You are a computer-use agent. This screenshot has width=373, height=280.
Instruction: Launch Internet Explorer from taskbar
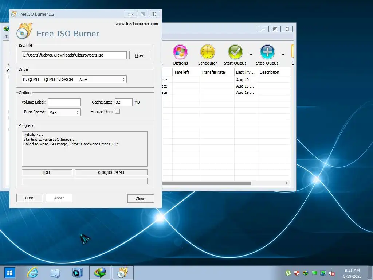click(x=32, y=273)
